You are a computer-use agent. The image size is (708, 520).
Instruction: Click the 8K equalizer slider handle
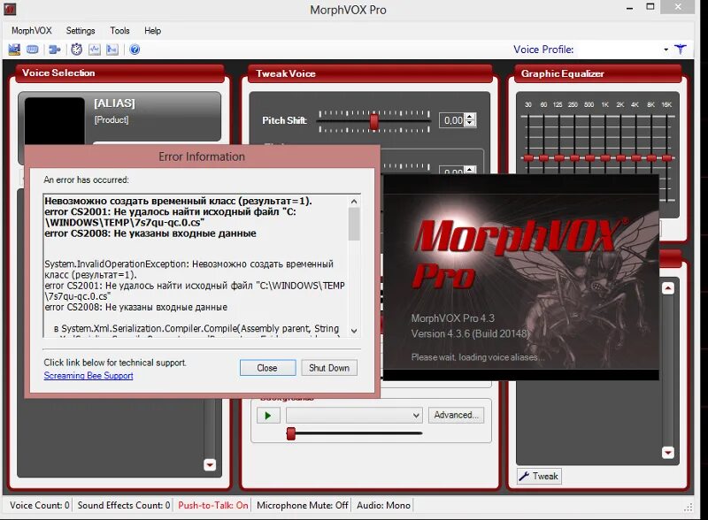pyautogui.click(x=651, y=158)
